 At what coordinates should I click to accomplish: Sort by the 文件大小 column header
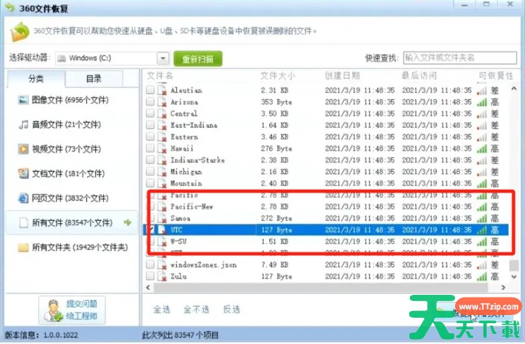(278, 75)
